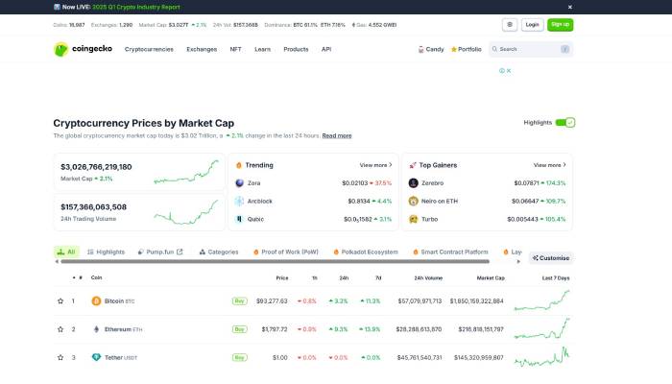This screenshot has height=384, width=672.
Task: Click the tab scrollbar right arrow
Action: pos(518,261)
